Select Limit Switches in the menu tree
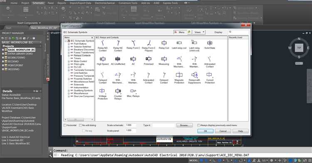 click(x=81, y=73)
